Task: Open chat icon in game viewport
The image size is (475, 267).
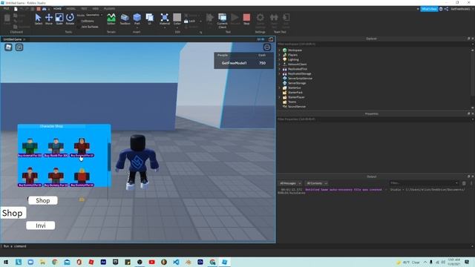Action: pos(19,47)
